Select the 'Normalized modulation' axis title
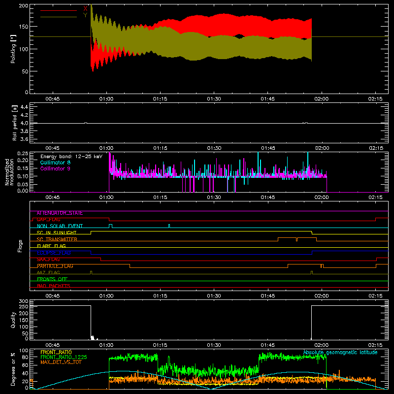394x394 pixels. pos(9,172)
